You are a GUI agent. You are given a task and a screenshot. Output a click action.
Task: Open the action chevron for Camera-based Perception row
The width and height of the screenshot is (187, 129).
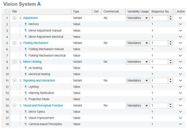pos(181,124)
